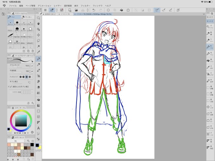Toggle Snap to Ruler in command bar
This screenshot has width=215, height=161.
pos(157,10)
